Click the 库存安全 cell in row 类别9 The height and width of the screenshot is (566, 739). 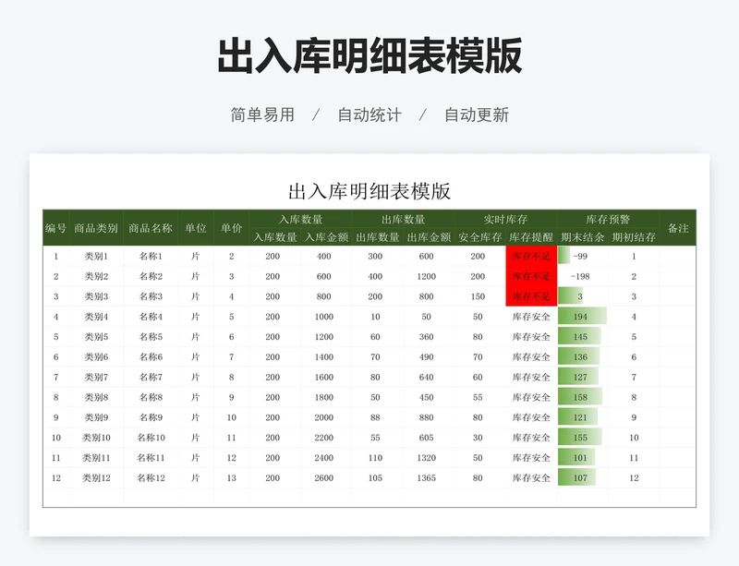[x=531, y=417]
